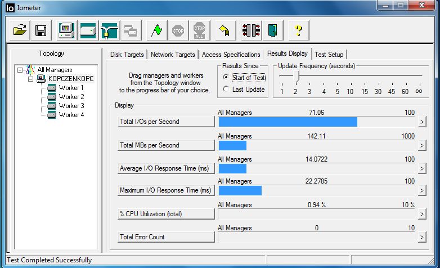This screenshot has width=440, height=268.
Task: Select Worker 4 label in topology
Action: (x=71, y=115)
